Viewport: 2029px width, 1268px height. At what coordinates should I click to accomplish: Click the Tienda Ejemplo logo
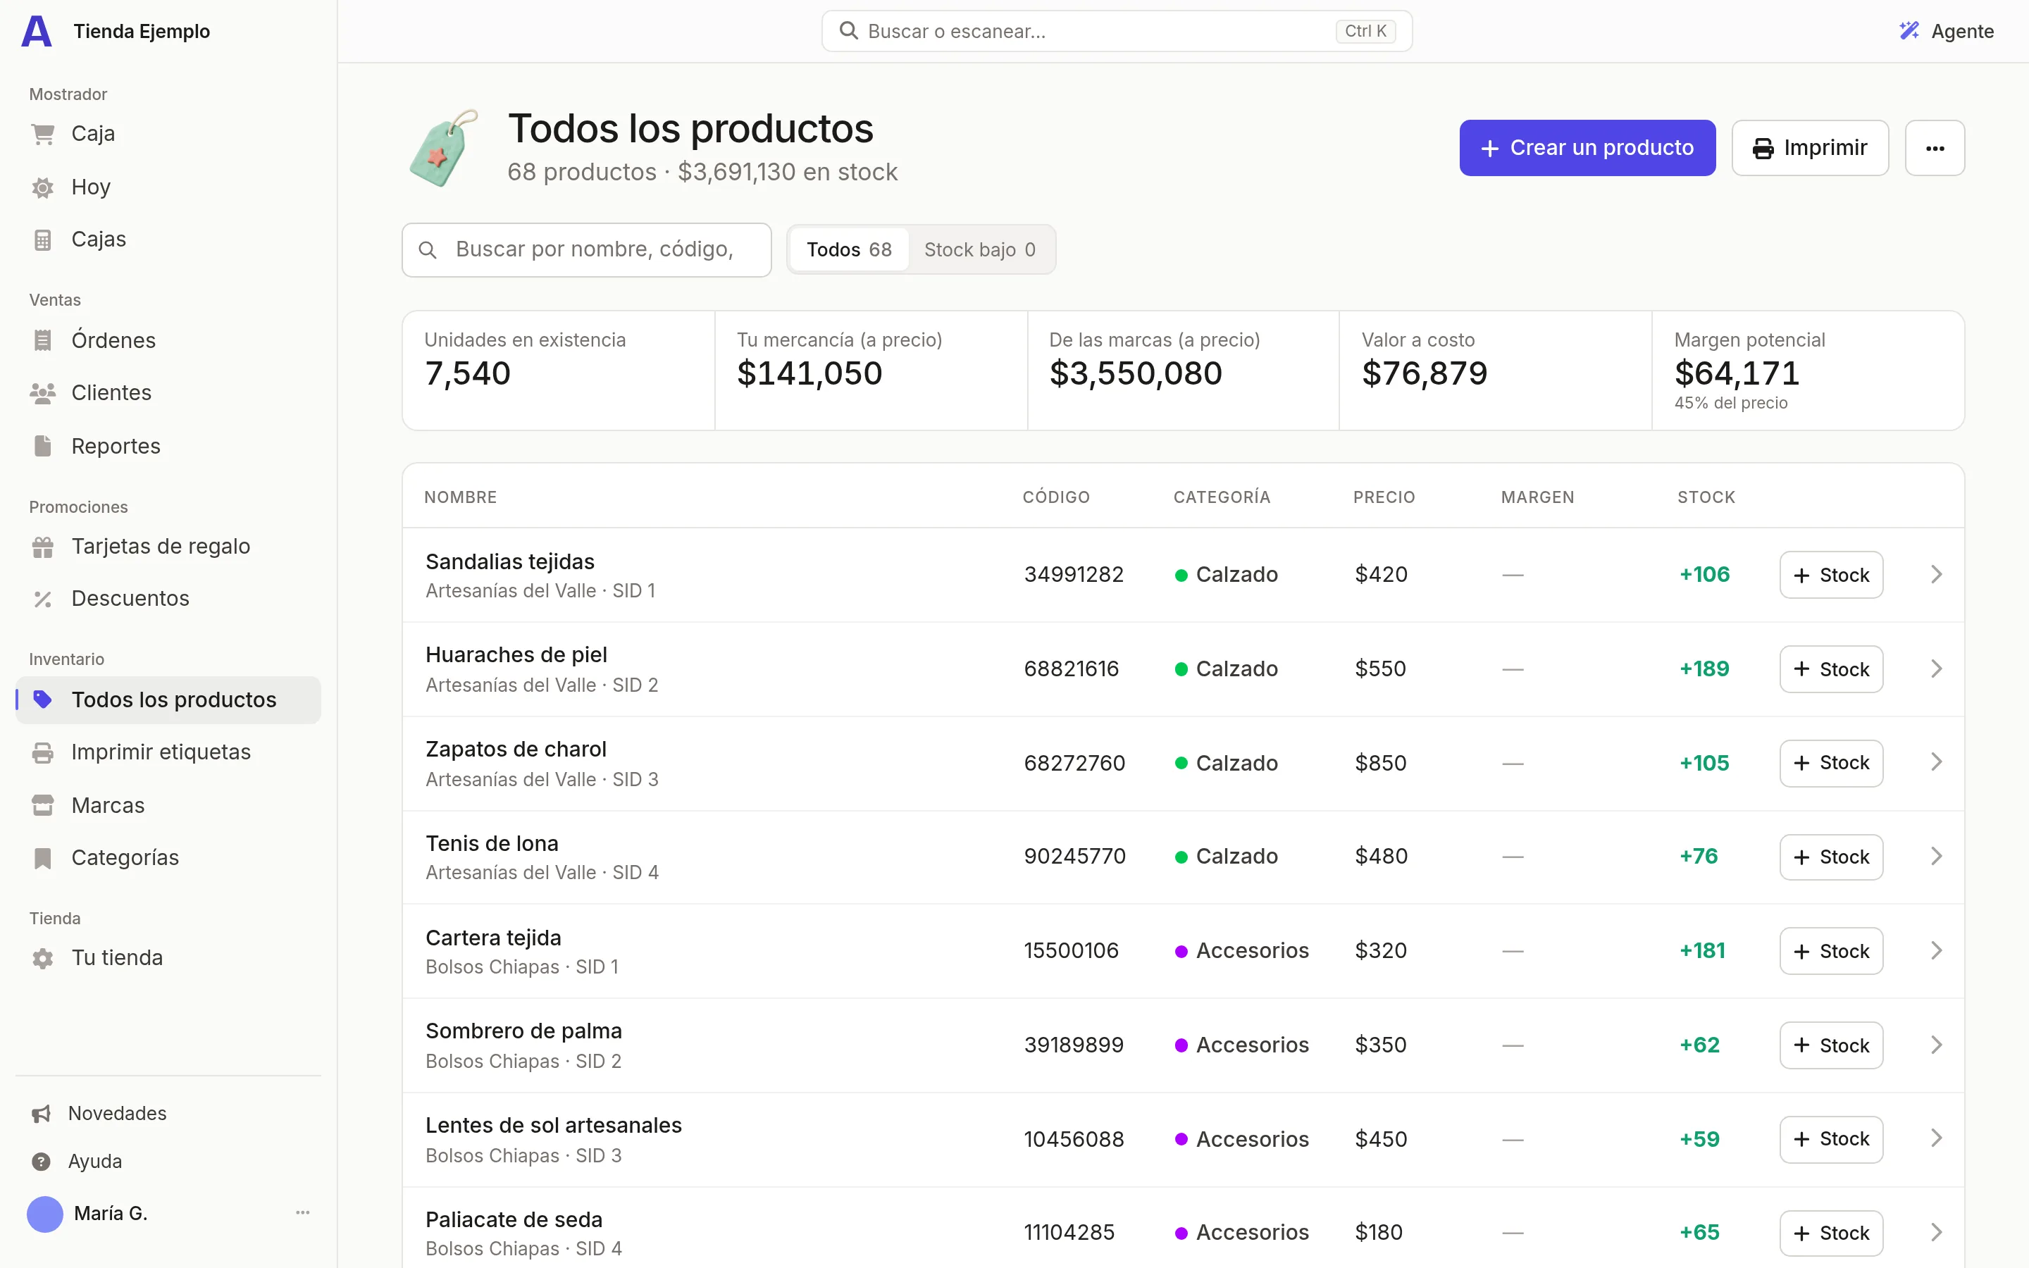click(x=36, y=31)
